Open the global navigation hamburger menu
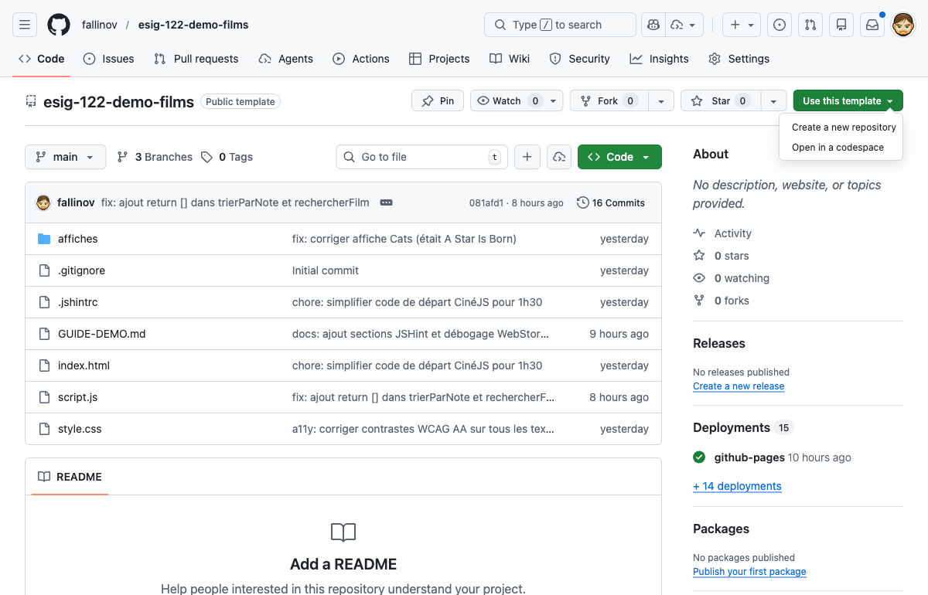The width and height of the screenshot is (928, 595). tap(24, 24)
